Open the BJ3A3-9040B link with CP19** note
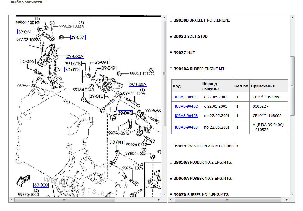The image size is (303, 211). coord(186,116)
